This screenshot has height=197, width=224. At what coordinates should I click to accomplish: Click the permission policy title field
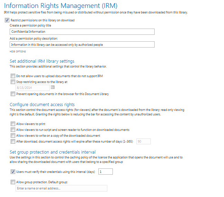[x=82, y=32]
